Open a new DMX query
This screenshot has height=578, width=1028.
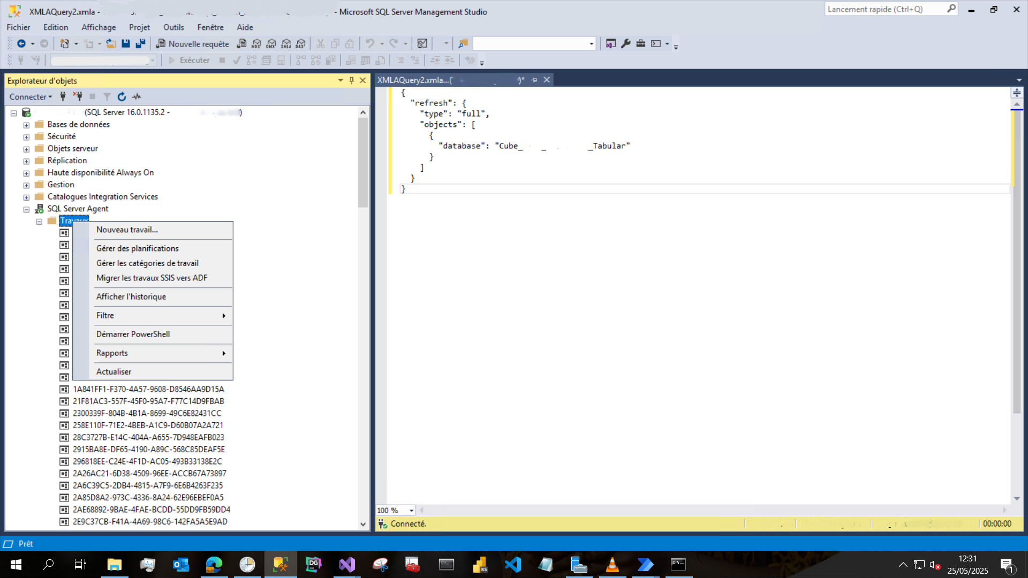tap(271, 44)
